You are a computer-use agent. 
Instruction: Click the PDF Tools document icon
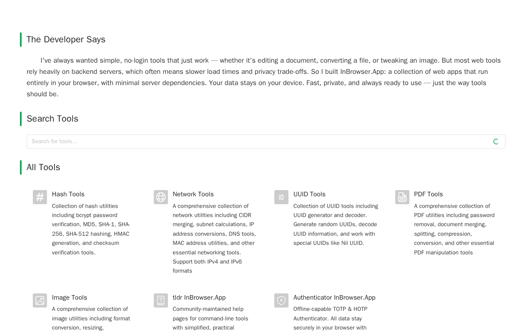coord(402,197)
